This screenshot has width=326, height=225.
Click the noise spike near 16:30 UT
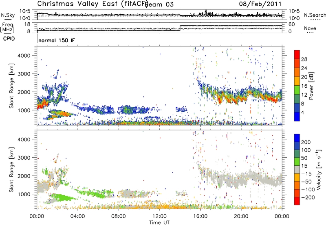[x=206, y=12]
